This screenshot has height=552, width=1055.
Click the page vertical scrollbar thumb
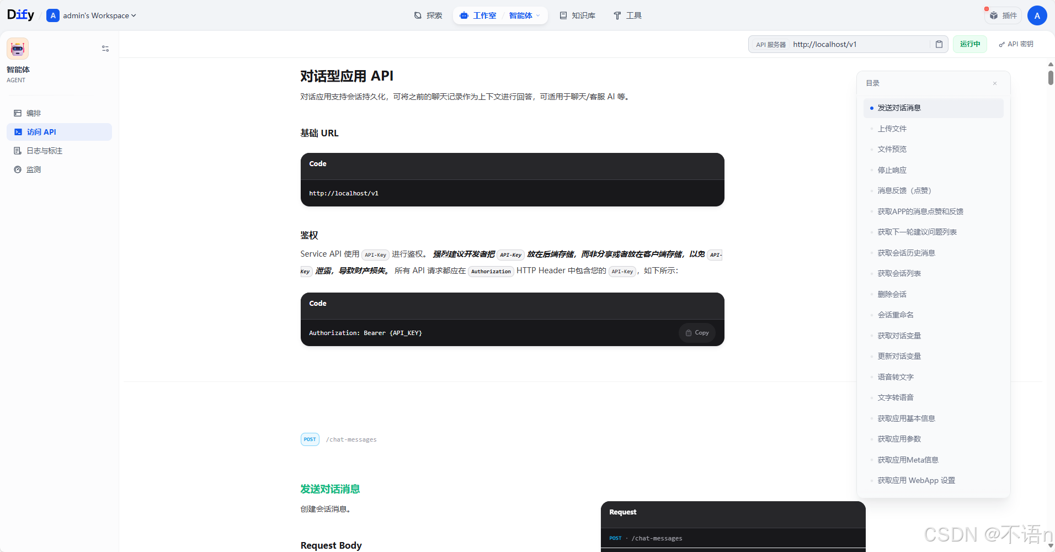(x=1051, y=77)
